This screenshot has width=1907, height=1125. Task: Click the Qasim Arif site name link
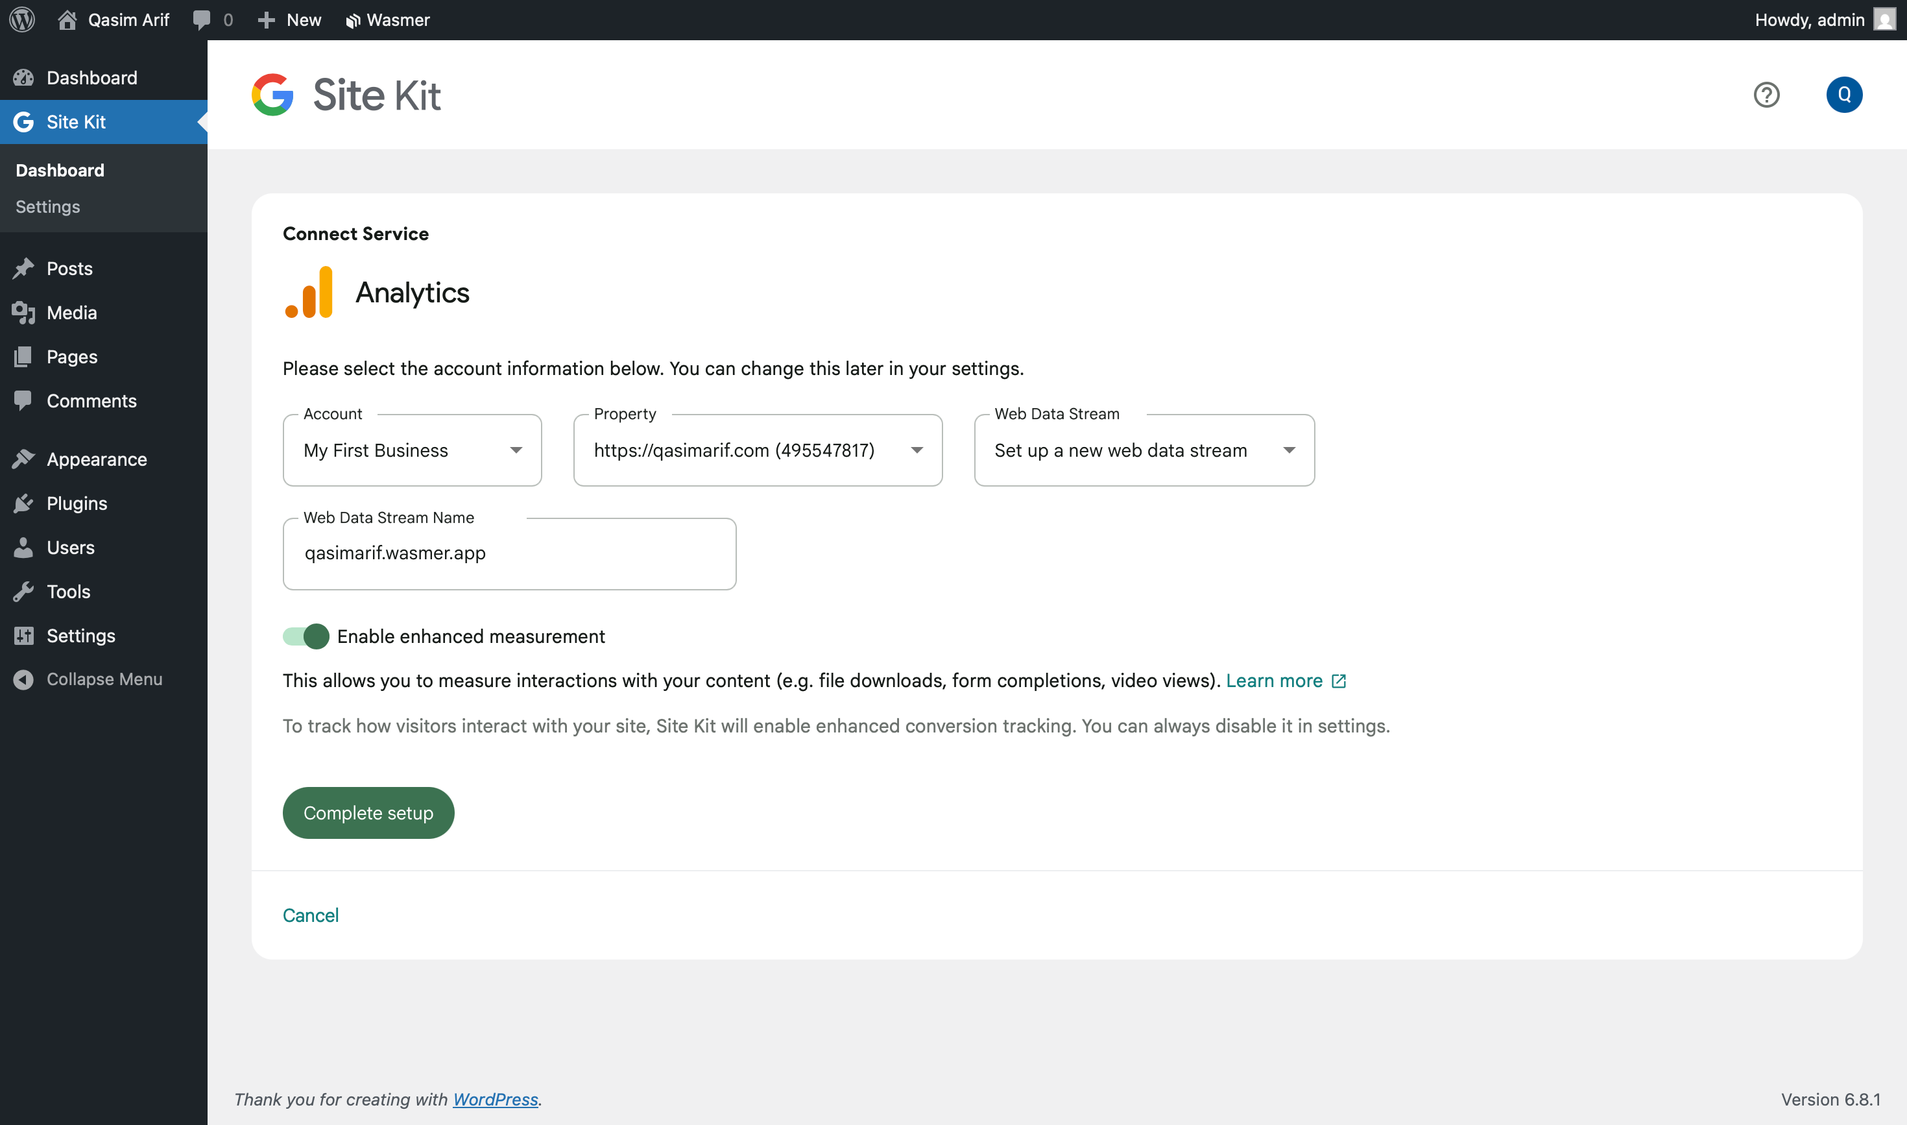pos(128,19)
